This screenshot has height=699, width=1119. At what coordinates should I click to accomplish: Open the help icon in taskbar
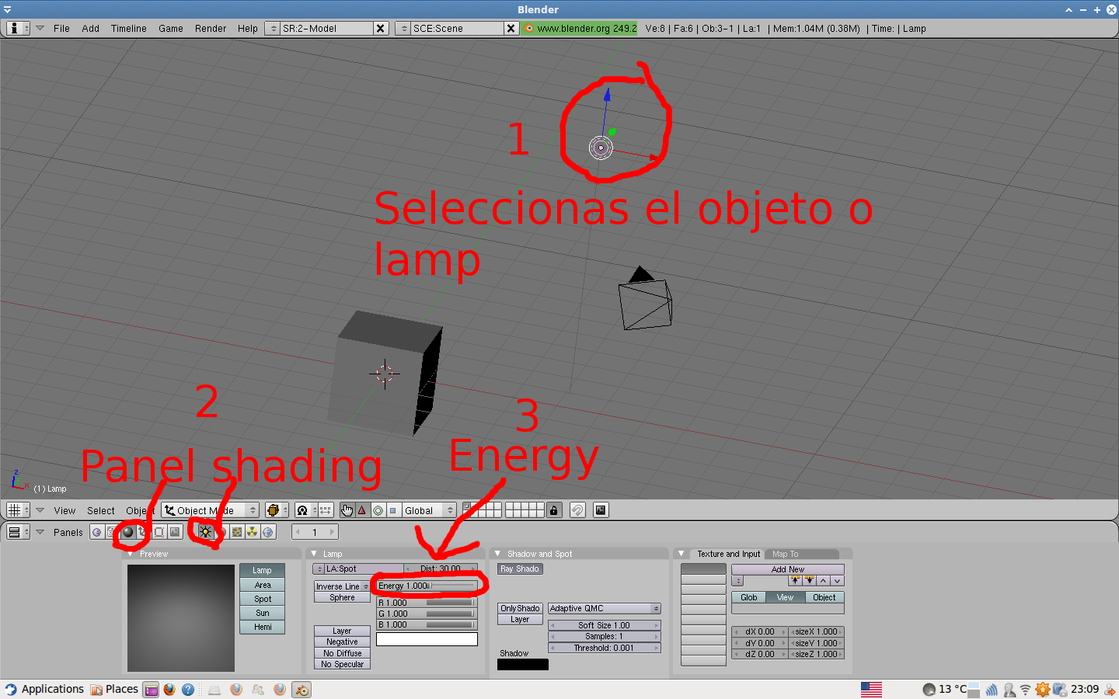(x=188, y=689)
